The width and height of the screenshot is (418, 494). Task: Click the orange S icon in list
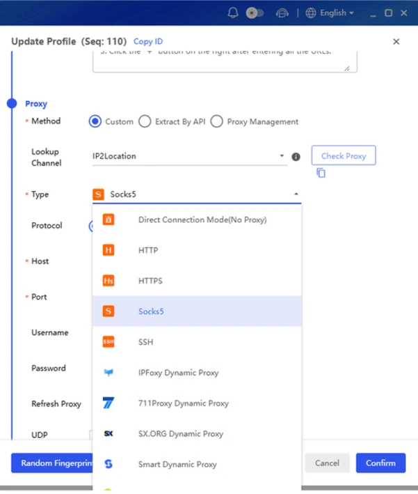(108, 311)
